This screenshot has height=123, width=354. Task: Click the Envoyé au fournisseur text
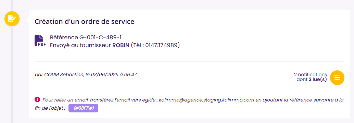point(80,45)
